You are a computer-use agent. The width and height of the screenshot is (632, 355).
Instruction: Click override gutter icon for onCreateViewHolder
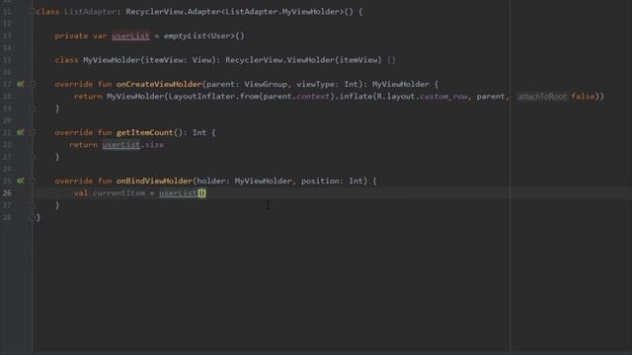coord(20,84)
